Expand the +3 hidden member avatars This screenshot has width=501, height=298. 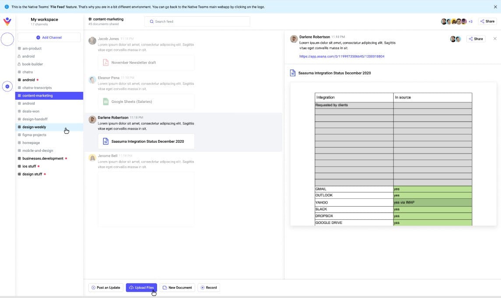coord(470,21)
